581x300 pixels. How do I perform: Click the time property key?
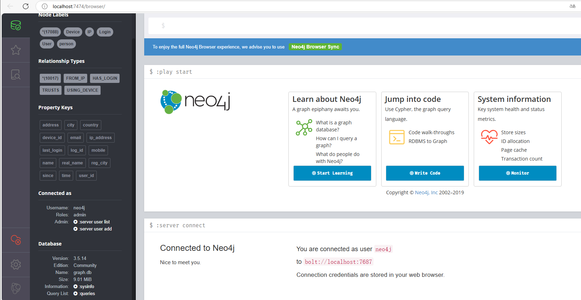pos(66,176)
